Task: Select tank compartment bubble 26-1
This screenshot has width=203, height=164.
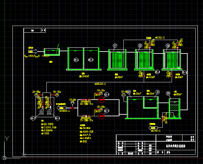Action: click(x=76, y=60)
